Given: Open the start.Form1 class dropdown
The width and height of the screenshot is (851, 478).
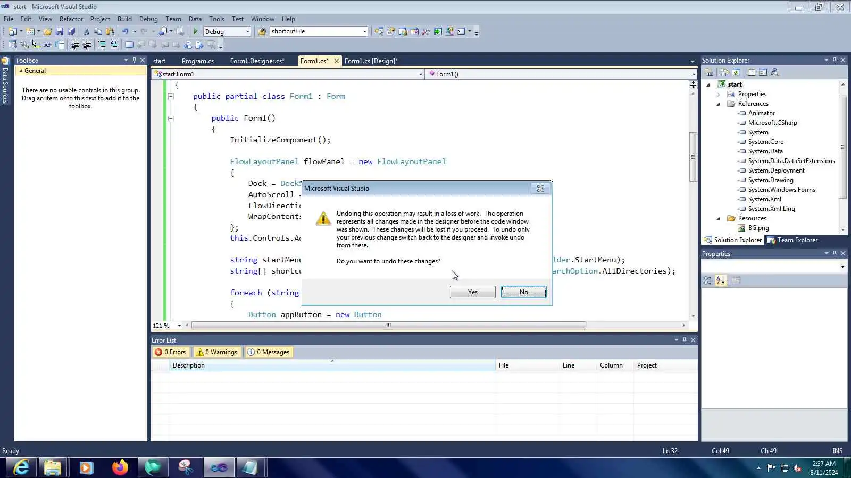Looking at the screenshot, I should click(x=420, y=74).
